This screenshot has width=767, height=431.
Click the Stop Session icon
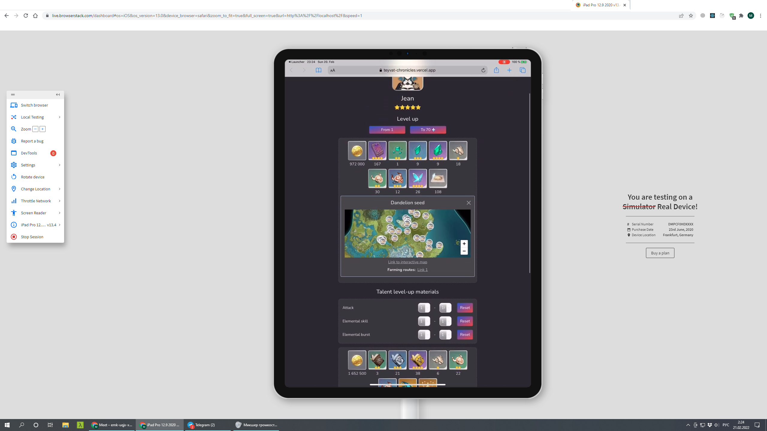14,237
